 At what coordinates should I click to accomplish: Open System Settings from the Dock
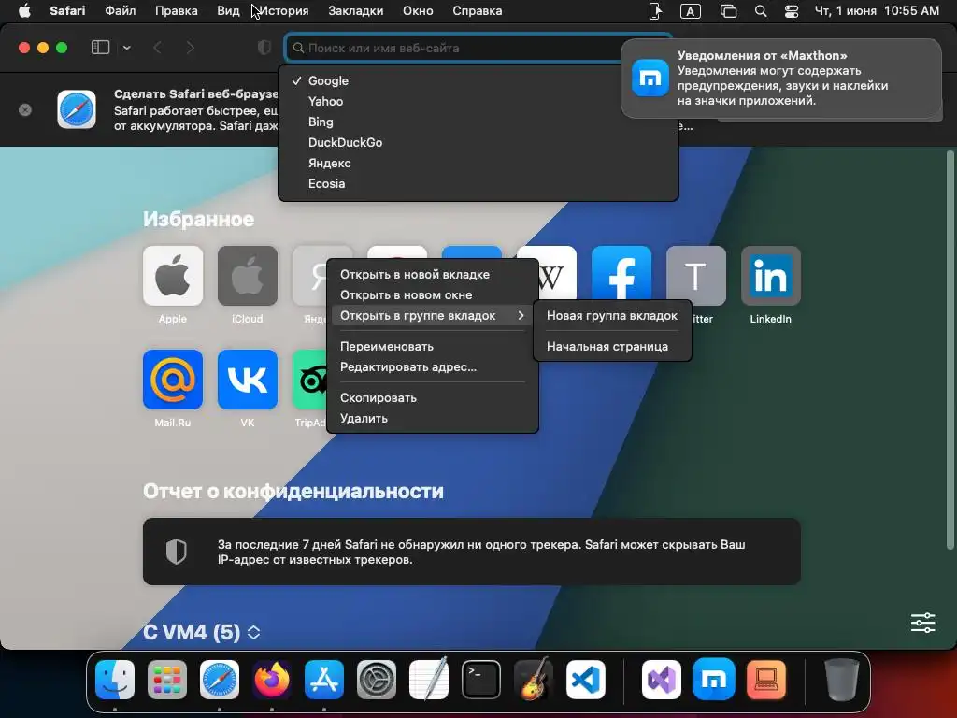377,680
